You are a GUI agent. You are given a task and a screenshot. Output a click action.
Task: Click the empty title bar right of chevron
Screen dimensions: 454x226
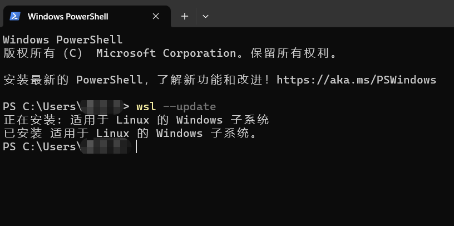point(333,13)
